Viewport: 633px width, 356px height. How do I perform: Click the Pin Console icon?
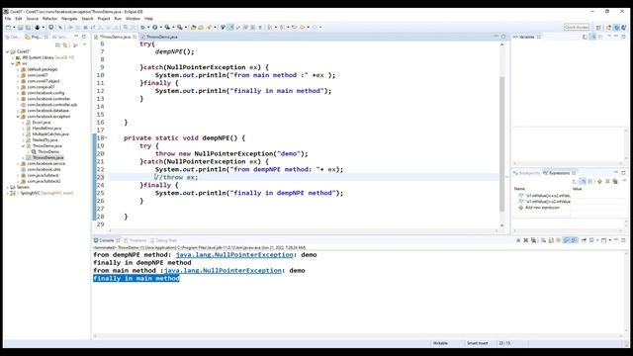[584, 240]
